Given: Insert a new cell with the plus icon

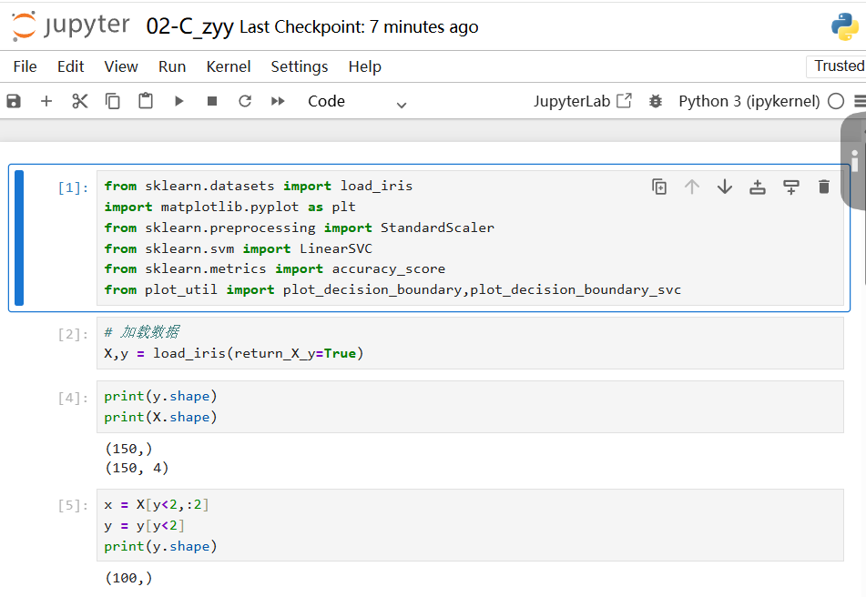Looking at the screenshot, I should point(46,101).
